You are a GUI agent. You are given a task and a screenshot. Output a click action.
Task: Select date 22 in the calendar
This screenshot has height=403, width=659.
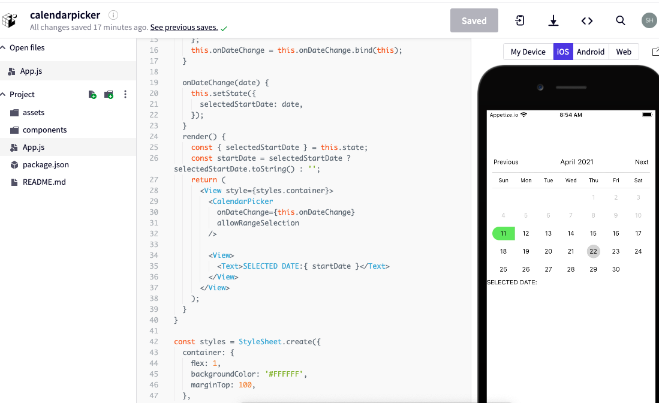pos(593,251)
